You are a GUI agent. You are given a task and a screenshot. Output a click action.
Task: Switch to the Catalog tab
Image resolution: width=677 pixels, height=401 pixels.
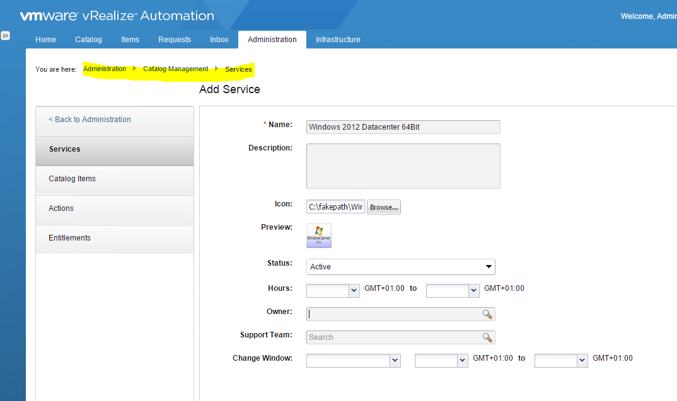[88, 40]
